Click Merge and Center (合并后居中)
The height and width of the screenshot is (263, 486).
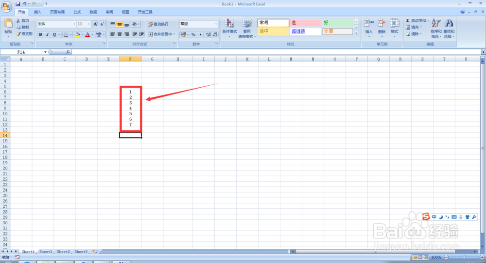tap(161, 34)
